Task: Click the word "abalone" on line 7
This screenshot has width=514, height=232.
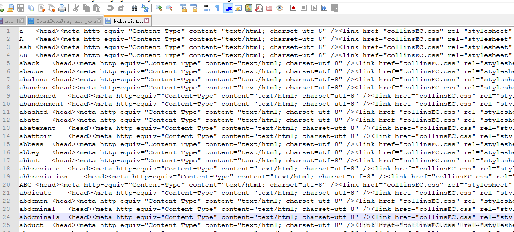Action: 33,80
